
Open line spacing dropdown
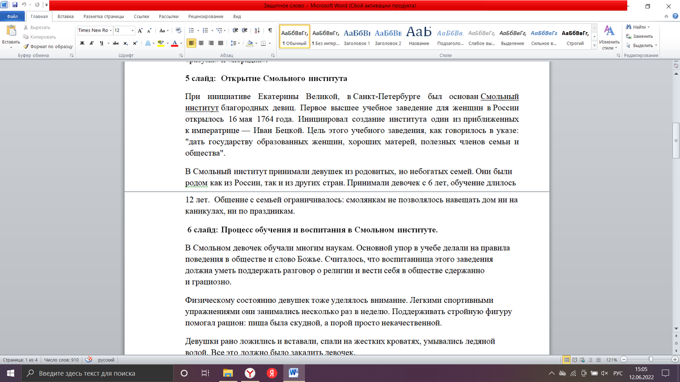[236, 43]
